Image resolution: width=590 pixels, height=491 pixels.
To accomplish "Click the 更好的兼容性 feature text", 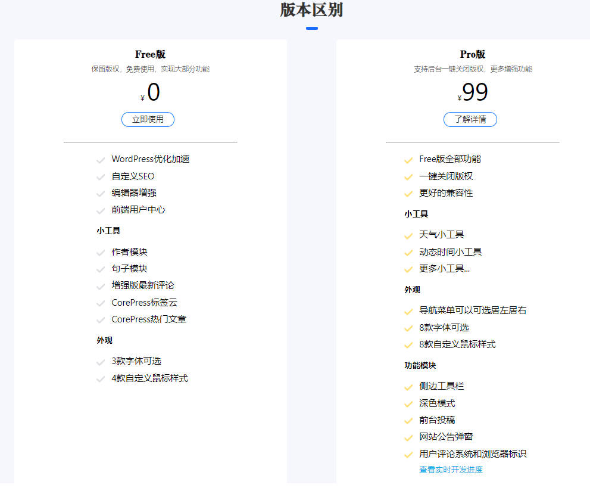I will coord(446,193).
